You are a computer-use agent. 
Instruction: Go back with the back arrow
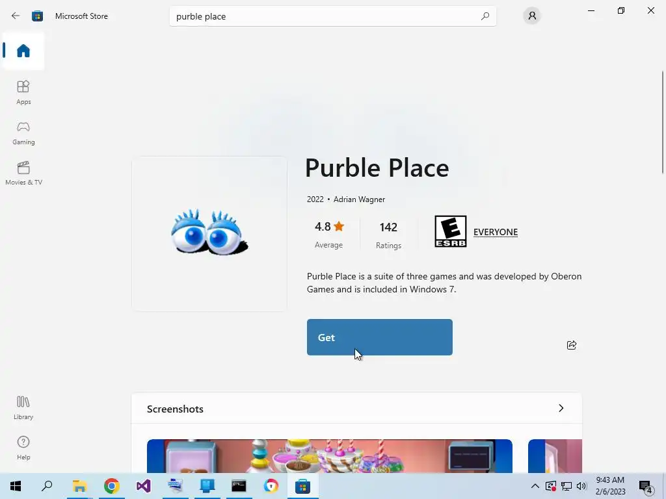16,16
